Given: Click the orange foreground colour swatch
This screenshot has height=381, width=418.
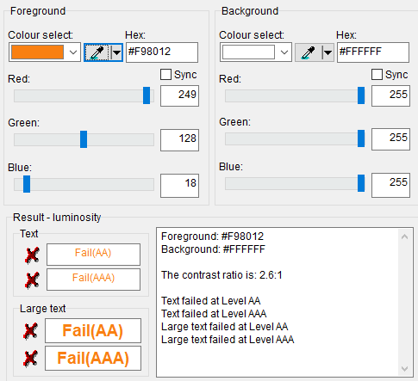Looking at the screenshot, I should click(37, 52).
